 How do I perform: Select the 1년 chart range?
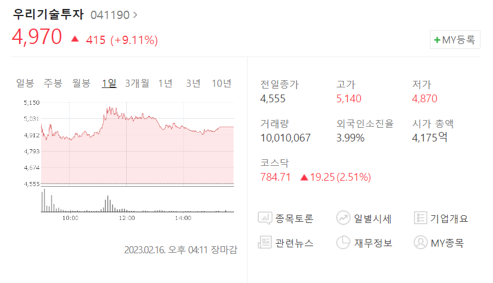click(x=165, y=83)
